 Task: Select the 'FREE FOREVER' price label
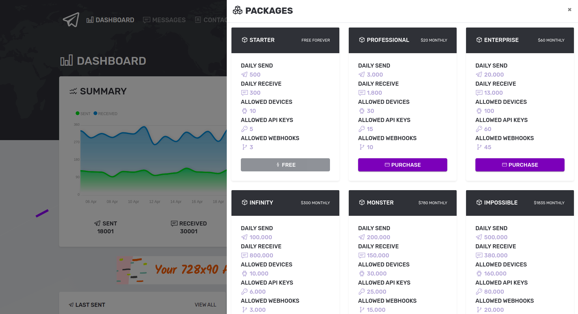(316, 40)
